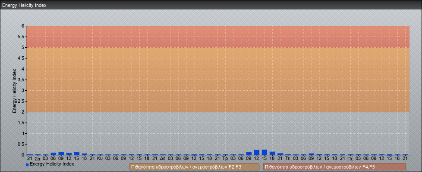Click the Τε day label on x-axis
Image resolution: width=422 pixels, height=172 pixels.
point(288,159)
